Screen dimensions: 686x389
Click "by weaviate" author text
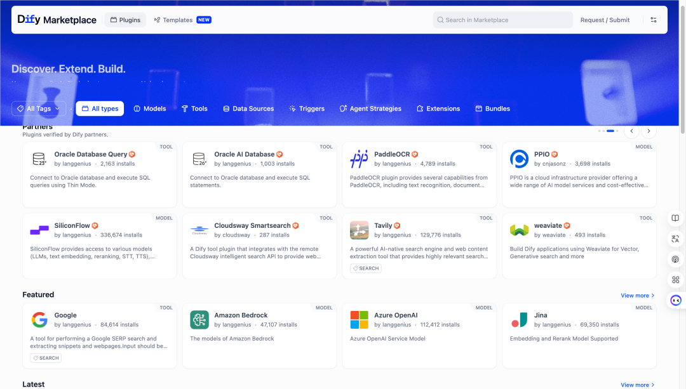coord(550,235)
